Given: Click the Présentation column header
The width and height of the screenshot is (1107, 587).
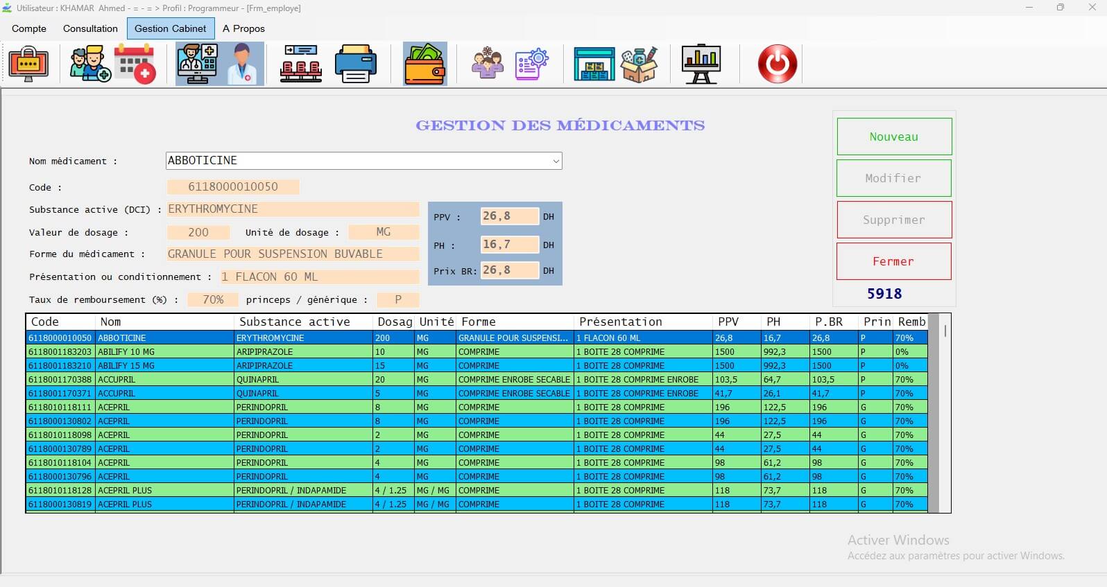Looking at the screenshot, I should [643, 322].
